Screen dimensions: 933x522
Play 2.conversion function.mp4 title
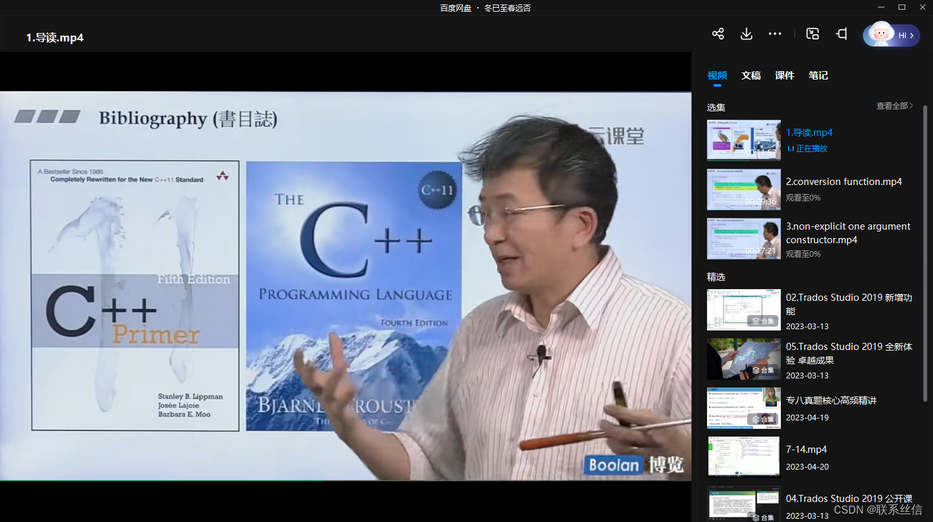[x=844, y=182]
